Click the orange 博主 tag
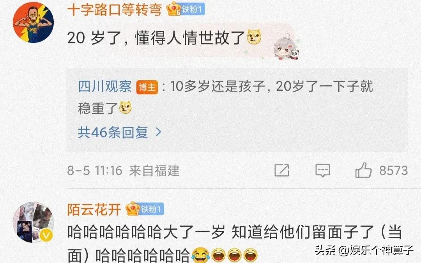This screenshot has width=421, height=263. coord(147,87)
